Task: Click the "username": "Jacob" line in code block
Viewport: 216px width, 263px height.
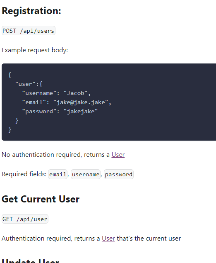Action: 56,93
